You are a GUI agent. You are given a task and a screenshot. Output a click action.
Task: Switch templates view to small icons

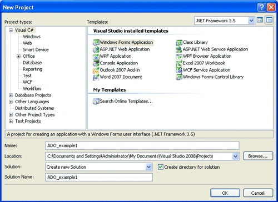pos(269,20)
